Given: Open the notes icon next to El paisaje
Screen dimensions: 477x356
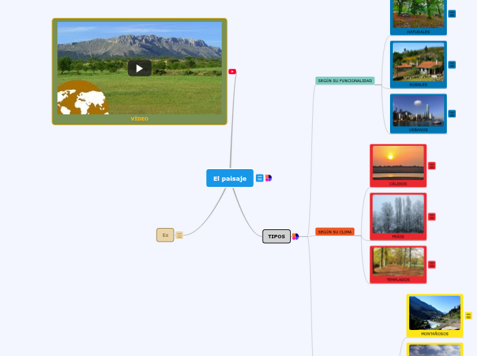Looking at the screenshot, I should click(259, 178).
